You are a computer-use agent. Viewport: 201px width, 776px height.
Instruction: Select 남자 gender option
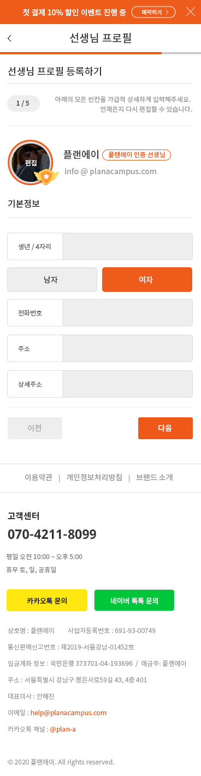pos(52,279)
